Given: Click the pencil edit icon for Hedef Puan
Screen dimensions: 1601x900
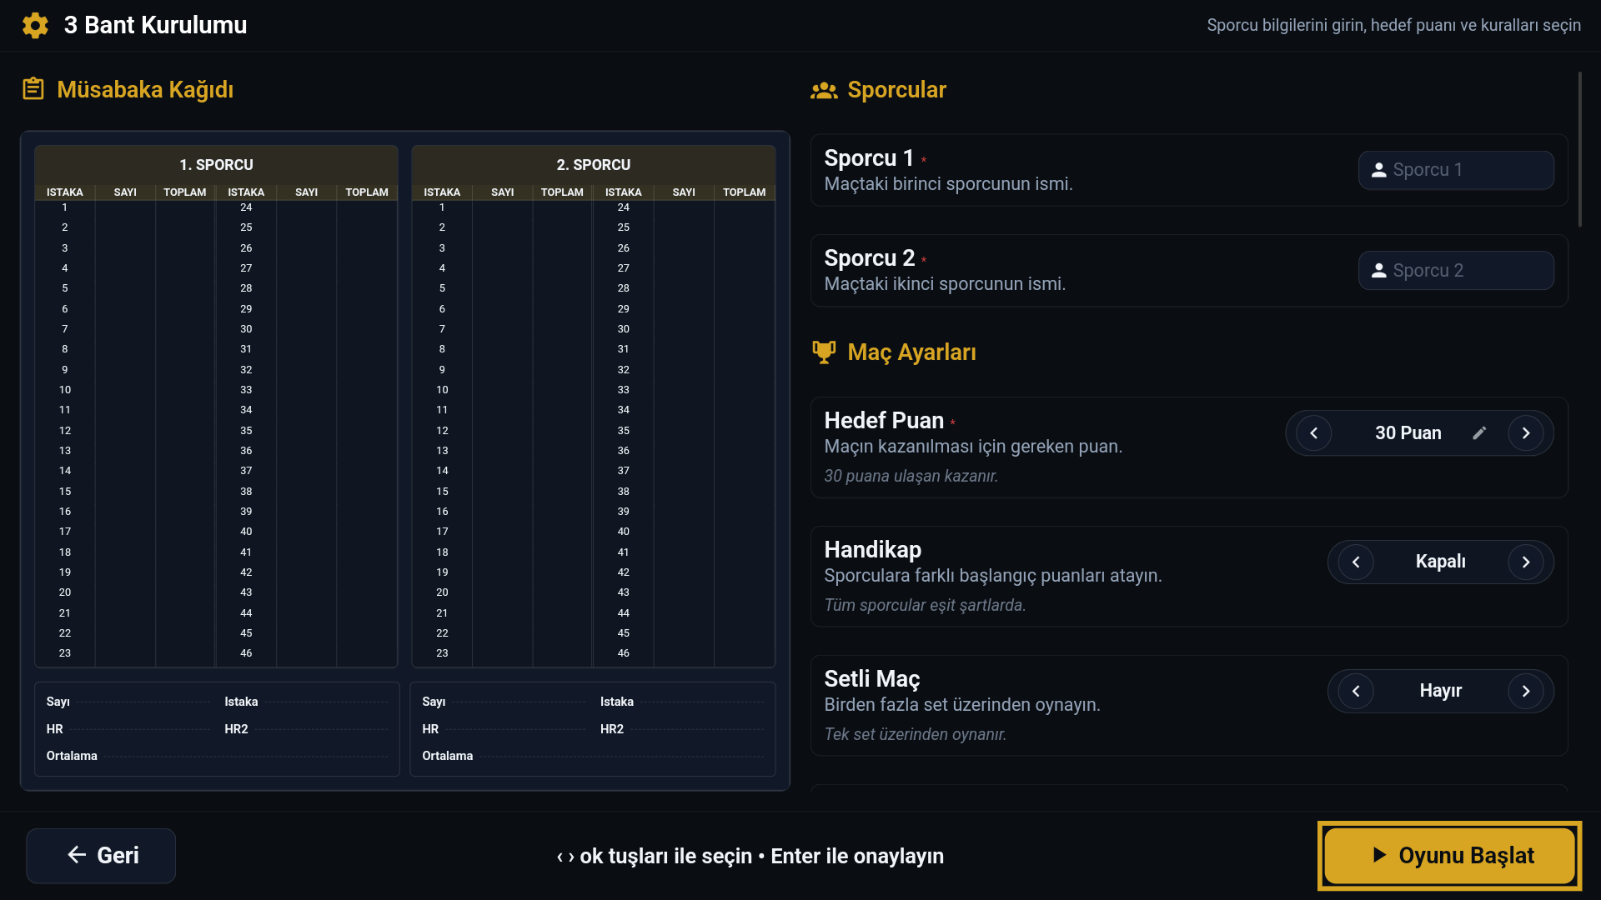Looking at the screenshot, I should point(1479,432).
